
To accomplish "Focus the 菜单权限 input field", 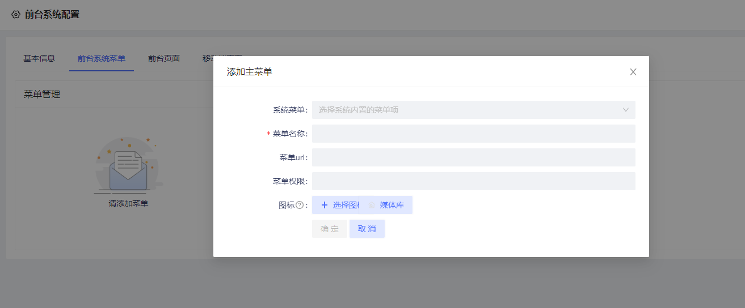I will (473, 181).
